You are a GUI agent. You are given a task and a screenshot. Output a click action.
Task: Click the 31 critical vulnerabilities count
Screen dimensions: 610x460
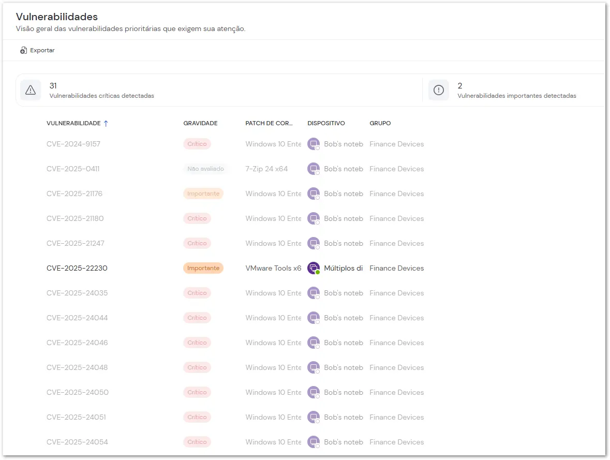pyautogui.click(x=53, y=85)
